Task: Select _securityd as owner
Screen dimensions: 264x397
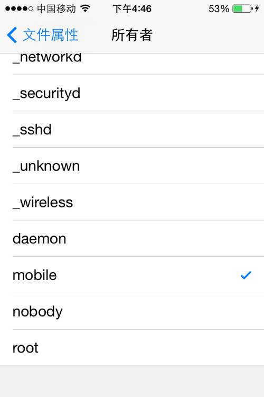Action: [132, 93]
